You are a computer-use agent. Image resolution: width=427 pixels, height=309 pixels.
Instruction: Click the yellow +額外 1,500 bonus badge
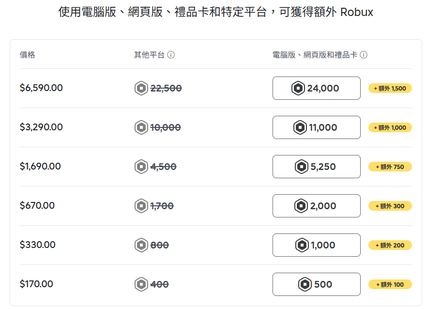390,88
